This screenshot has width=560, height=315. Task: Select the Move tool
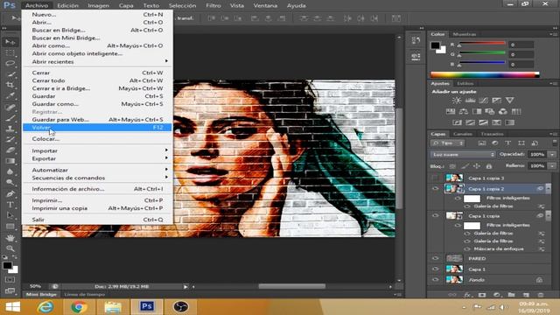click(10, 42)
